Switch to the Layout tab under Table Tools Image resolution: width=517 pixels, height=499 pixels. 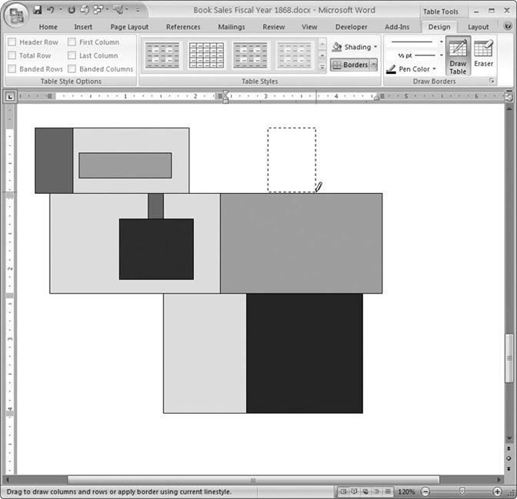478,27
